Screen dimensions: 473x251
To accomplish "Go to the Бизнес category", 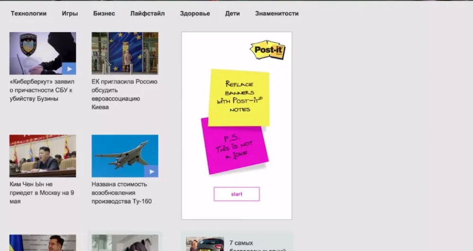I will click(104, 14).
